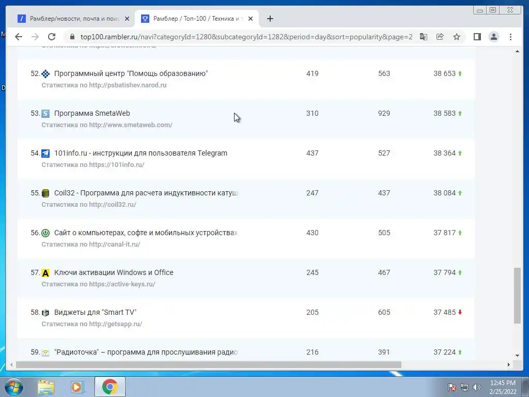Open the taskbar clock and date
The width and height of the screenshot is (529, 397).
click(x=503, y=387)
